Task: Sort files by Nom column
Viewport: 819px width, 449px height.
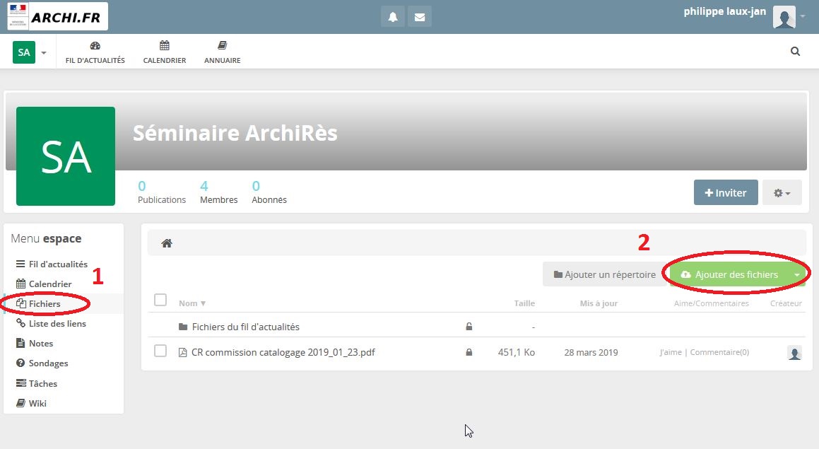Action: point(192,303)
